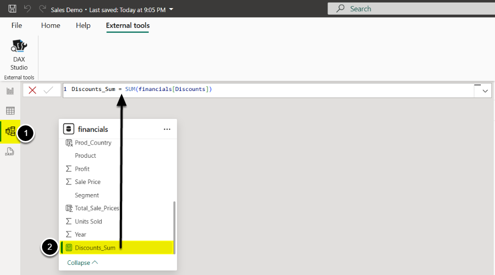Switch to Report view icon

(x=10, y=91)
